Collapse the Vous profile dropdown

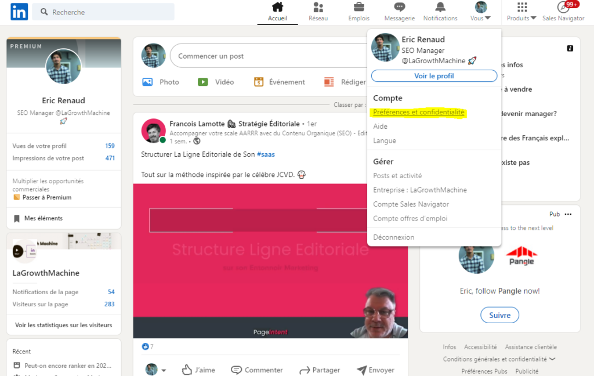(480, 12)
